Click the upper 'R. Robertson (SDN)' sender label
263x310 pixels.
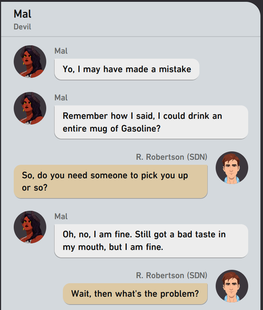click(172, 157)
